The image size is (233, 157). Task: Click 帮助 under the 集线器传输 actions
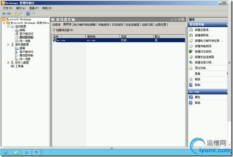point(198,85)
